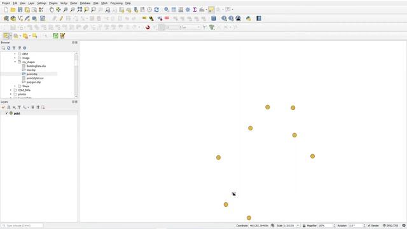Open the snapping units dropdown
Viewport: 407px width, 229px height.
191,27
